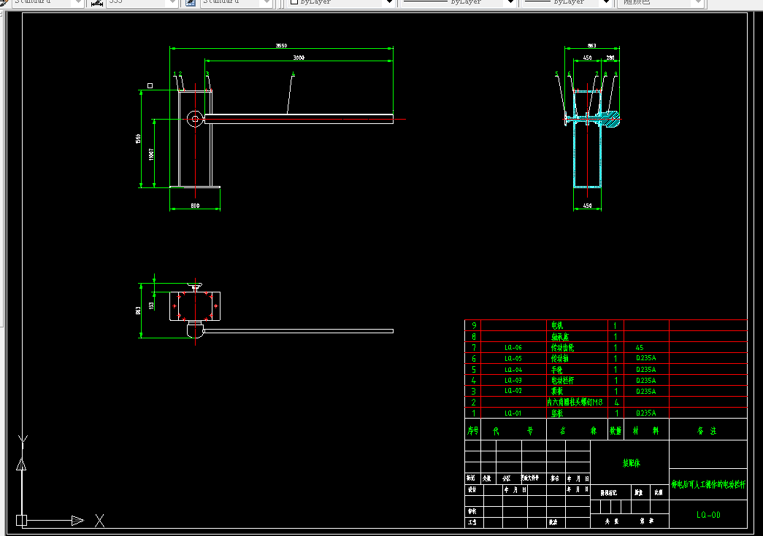
Task: Select the 3550 overall length dimension
Action: point(281,46)
